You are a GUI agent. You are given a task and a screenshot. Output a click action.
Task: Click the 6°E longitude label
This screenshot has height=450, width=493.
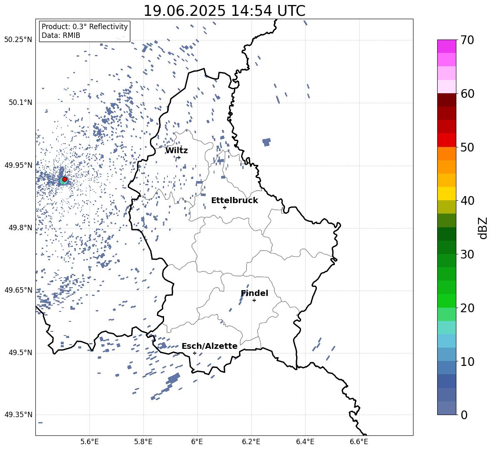tap(197, 442)
